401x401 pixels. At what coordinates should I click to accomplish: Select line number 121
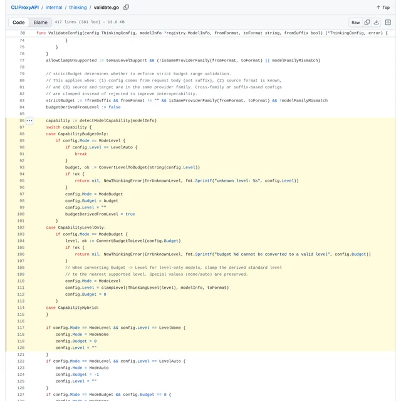click(x=21, y=354)
